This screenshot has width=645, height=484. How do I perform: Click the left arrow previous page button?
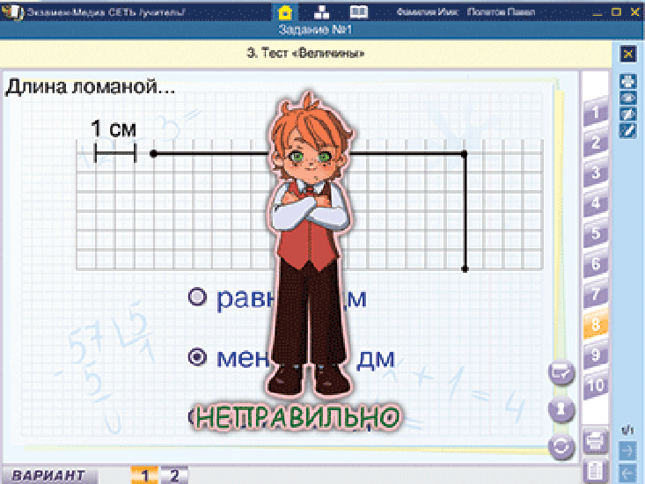628,473
